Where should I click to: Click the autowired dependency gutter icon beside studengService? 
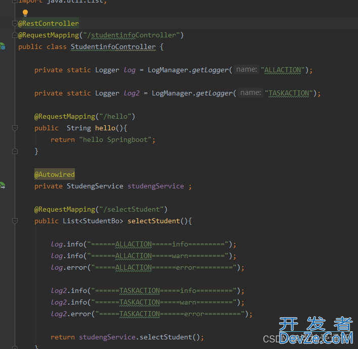click(3, 185)
